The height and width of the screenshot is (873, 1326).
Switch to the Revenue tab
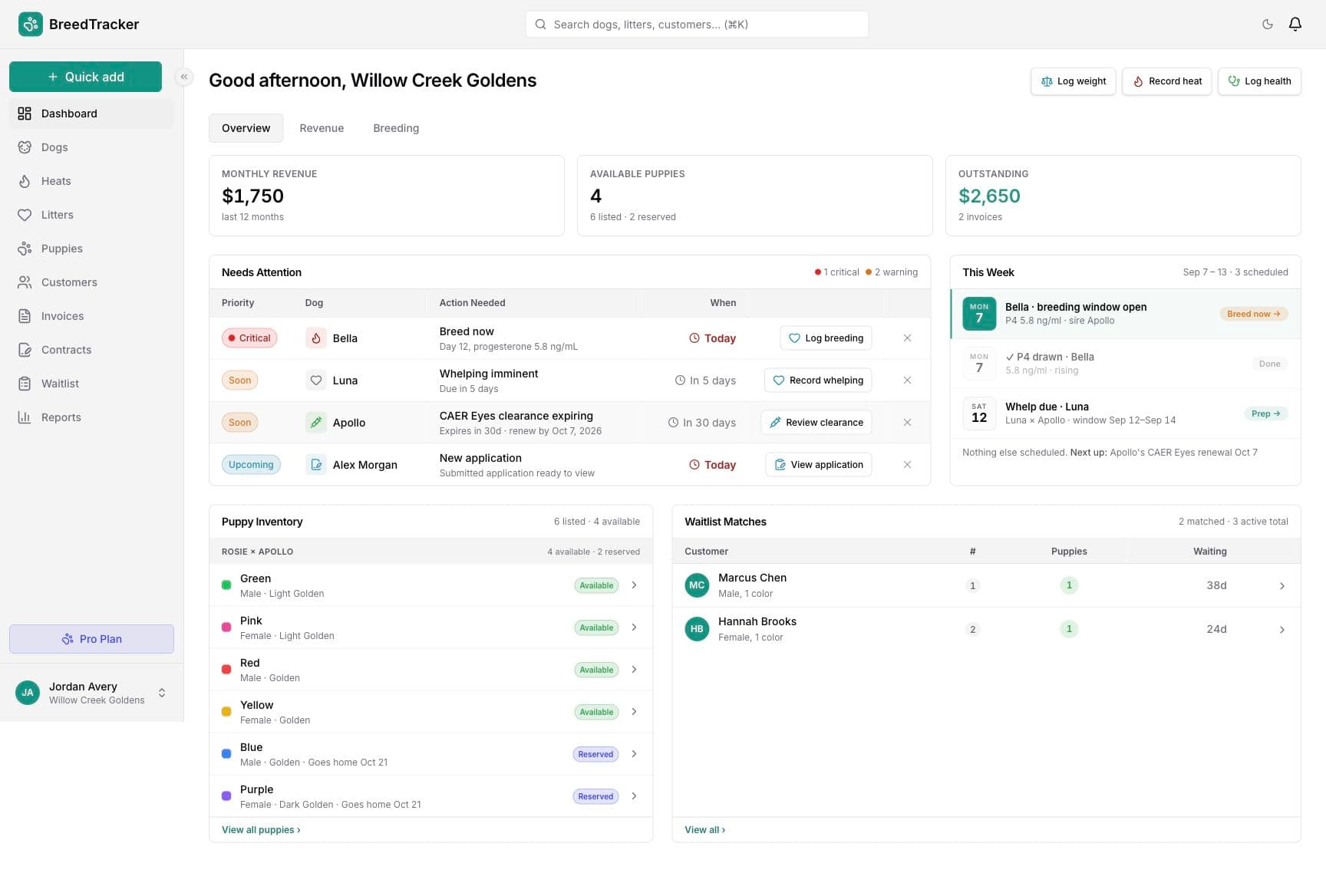point(322,128)
